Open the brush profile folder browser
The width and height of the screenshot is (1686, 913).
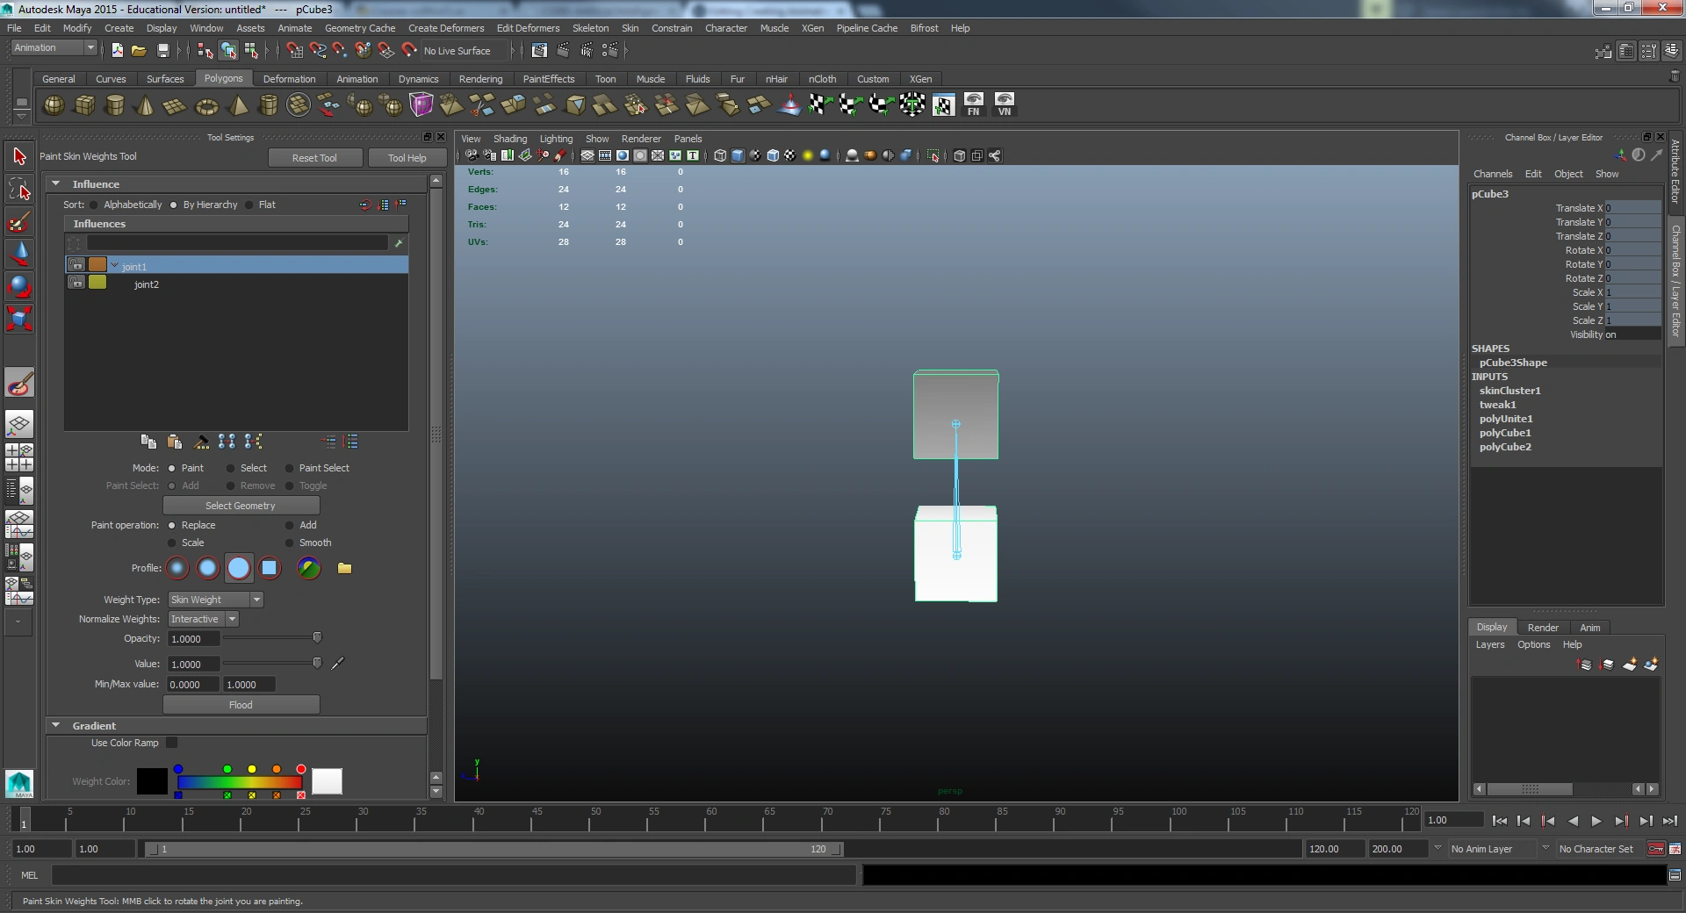[x=344, y=568]
